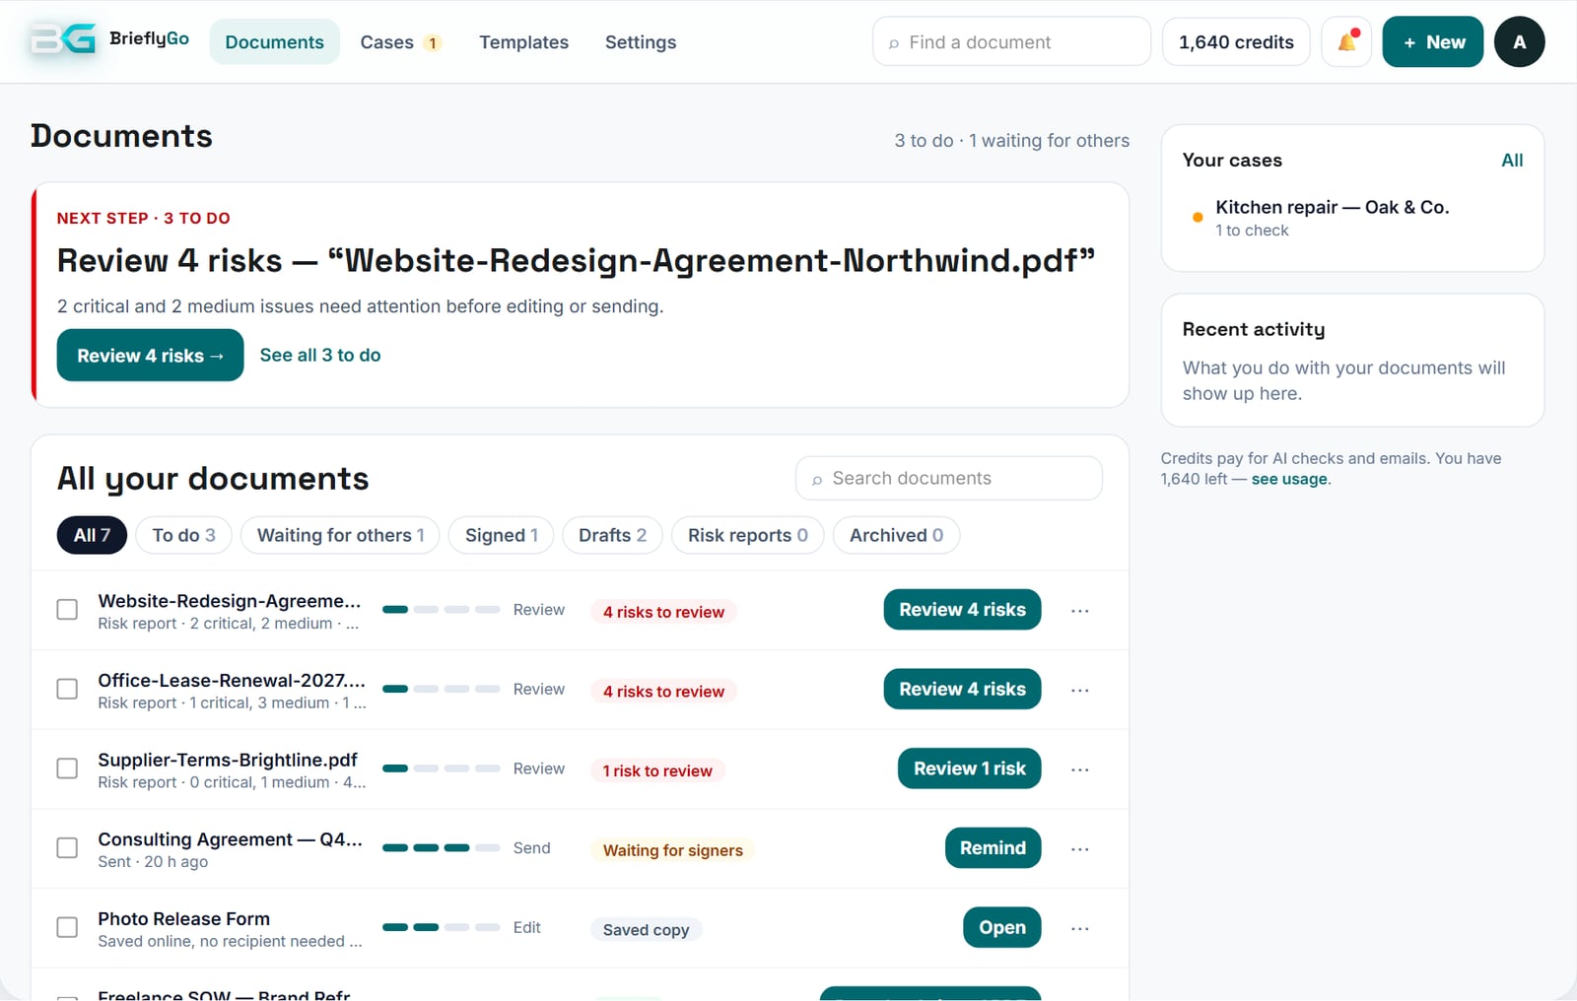Click Review 4 risks for Office-Lease-Renewal row

click(x=962, y=689)
